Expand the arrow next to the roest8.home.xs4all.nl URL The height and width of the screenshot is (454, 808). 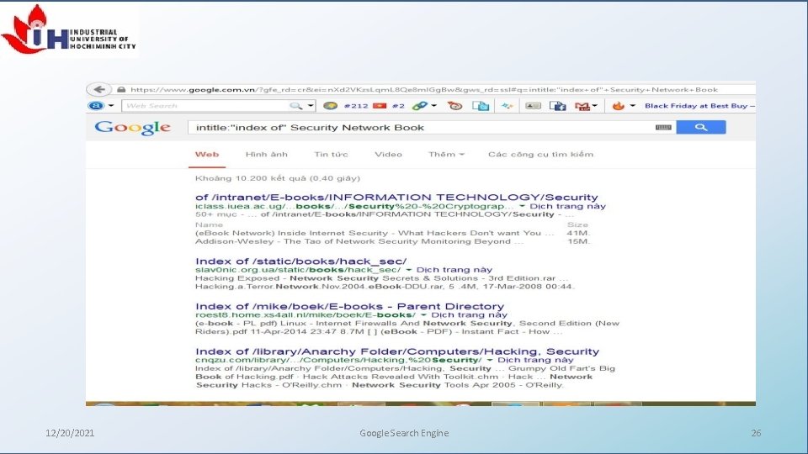423,315
